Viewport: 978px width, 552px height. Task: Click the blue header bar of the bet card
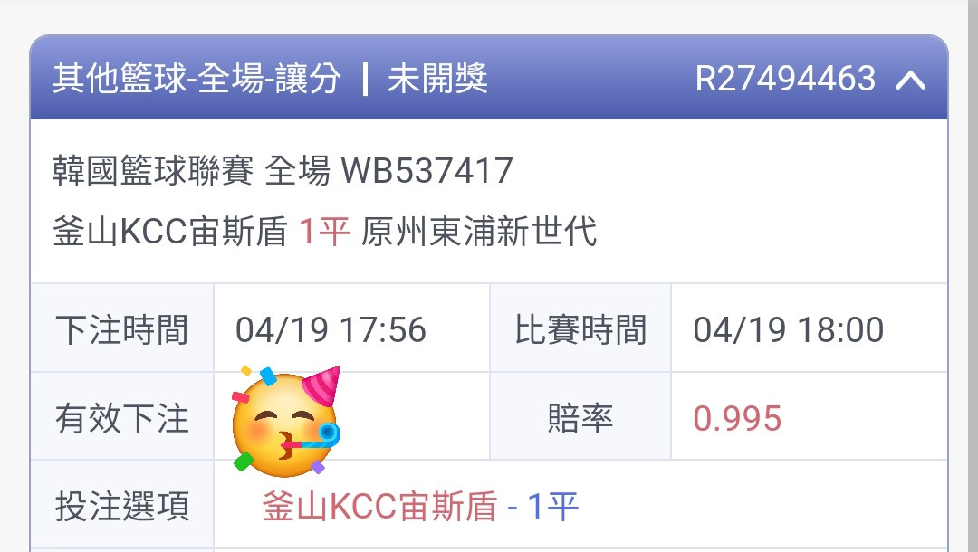489,77
